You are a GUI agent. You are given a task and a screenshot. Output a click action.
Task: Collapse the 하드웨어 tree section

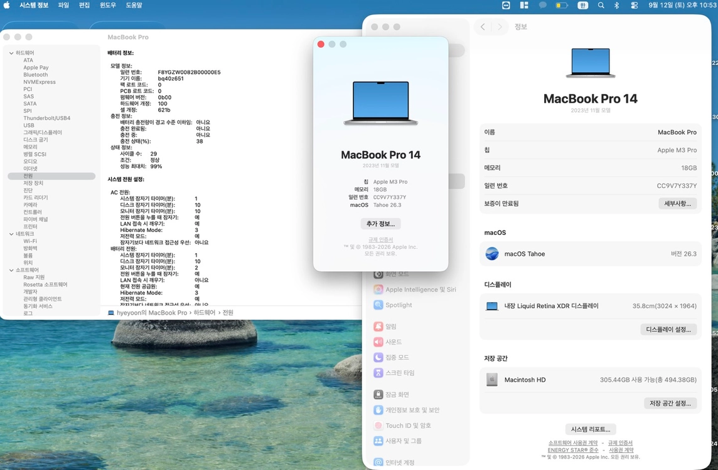[x=11, y=53]
